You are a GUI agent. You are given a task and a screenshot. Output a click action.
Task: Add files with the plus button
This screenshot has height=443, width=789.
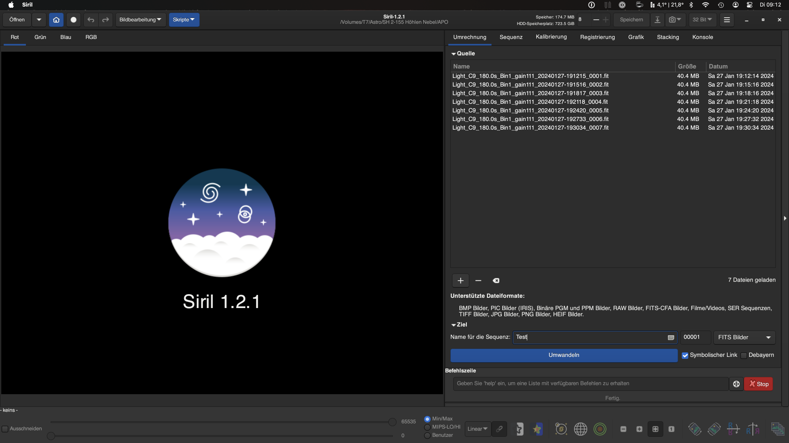click(461, 281)
